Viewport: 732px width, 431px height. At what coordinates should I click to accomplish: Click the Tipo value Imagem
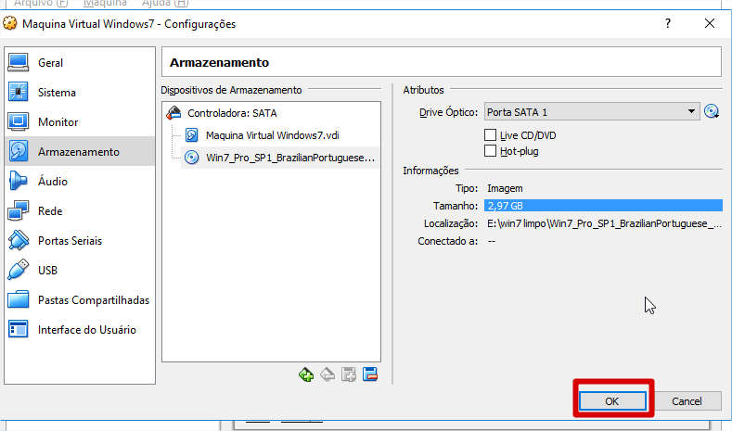pos(505,188)
